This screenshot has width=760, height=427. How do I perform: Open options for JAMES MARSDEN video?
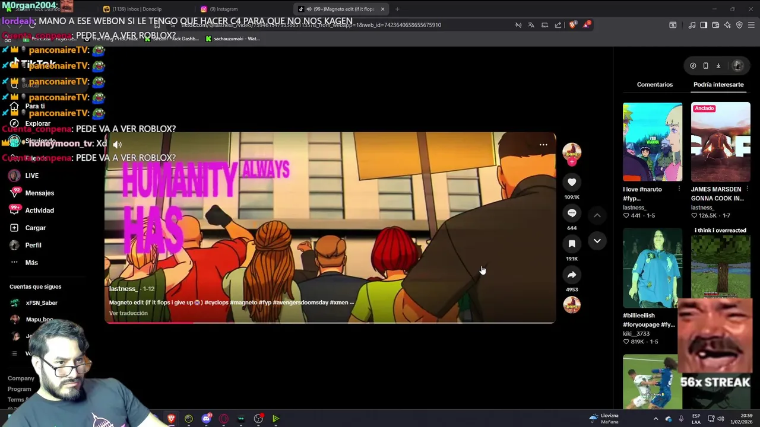[x=747, y=189]
